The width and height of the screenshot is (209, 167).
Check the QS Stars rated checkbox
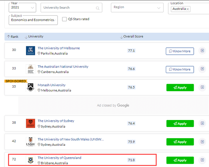point(64,19)
